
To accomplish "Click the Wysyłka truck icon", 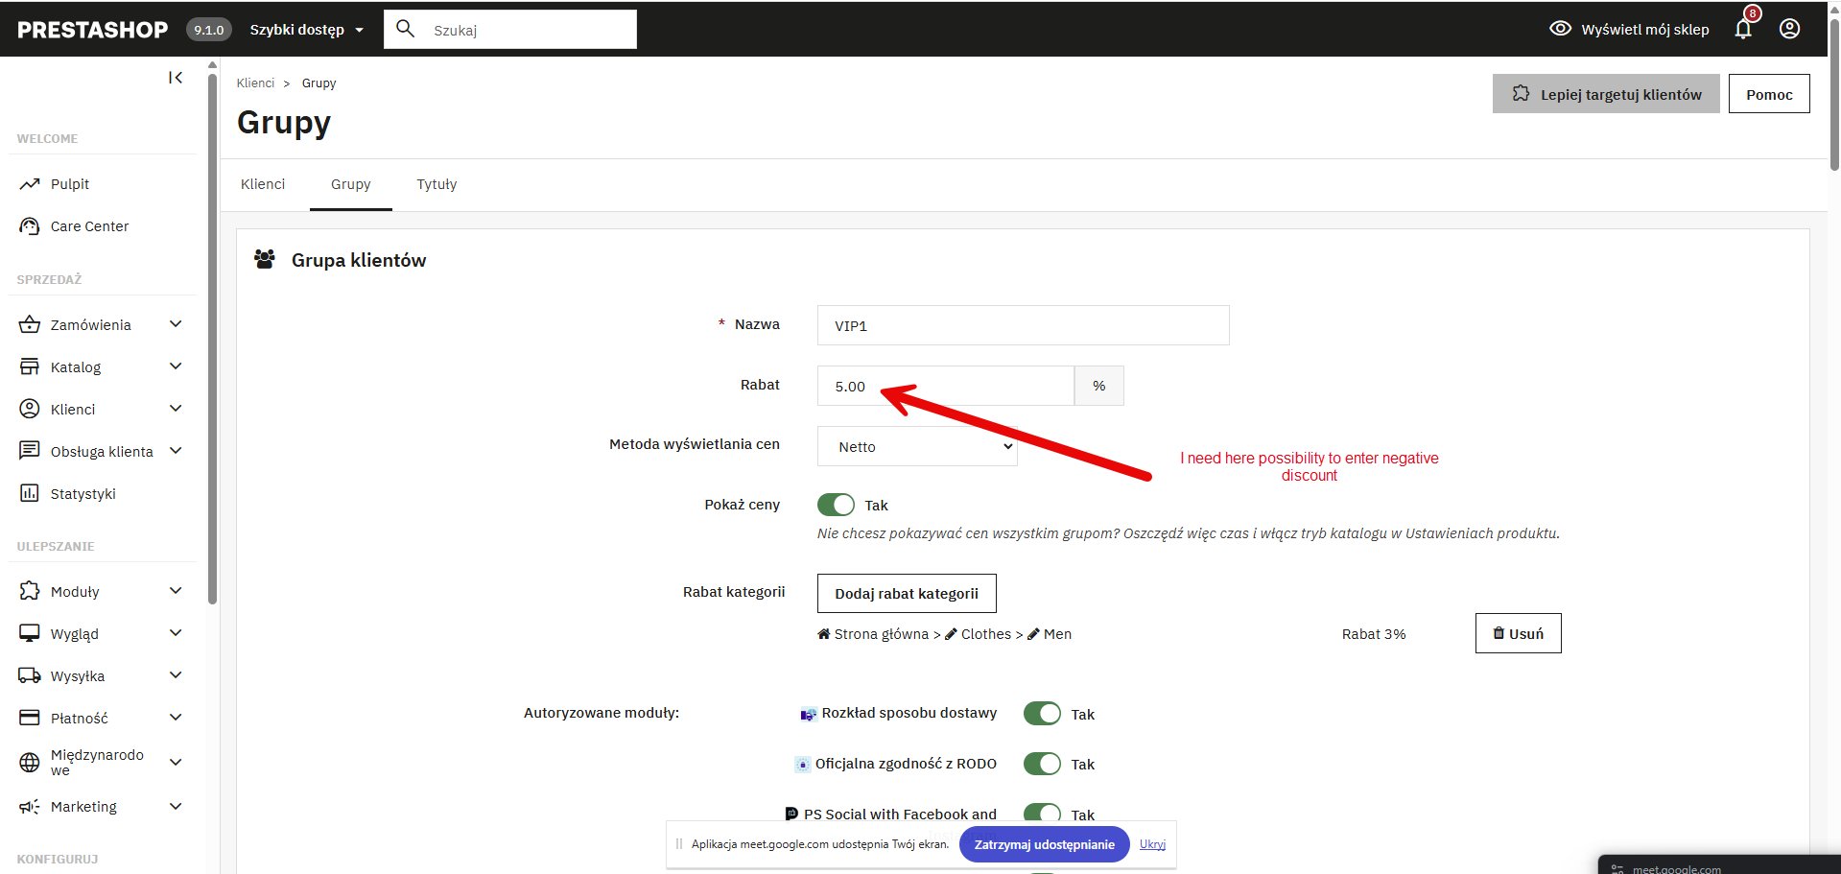I will point(30,675).
